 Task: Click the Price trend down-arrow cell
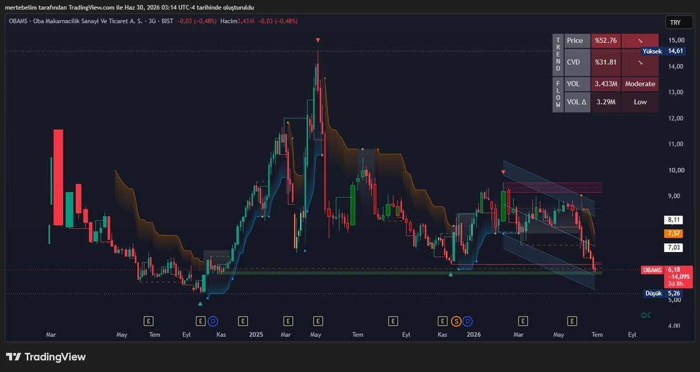click(x=640, y=41)
